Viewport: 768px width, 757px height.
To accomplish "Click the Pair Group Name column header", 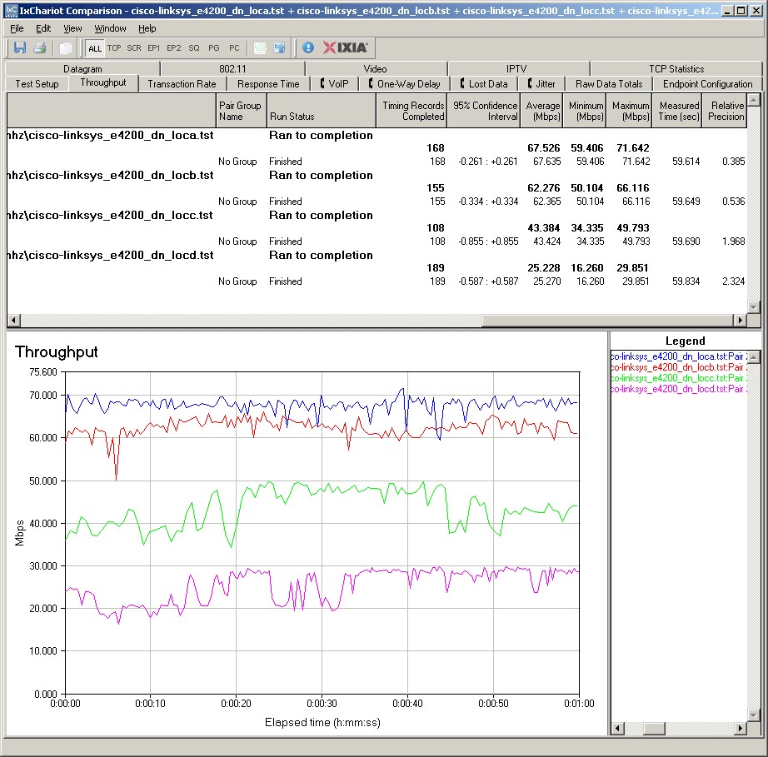I will (240, 111).
